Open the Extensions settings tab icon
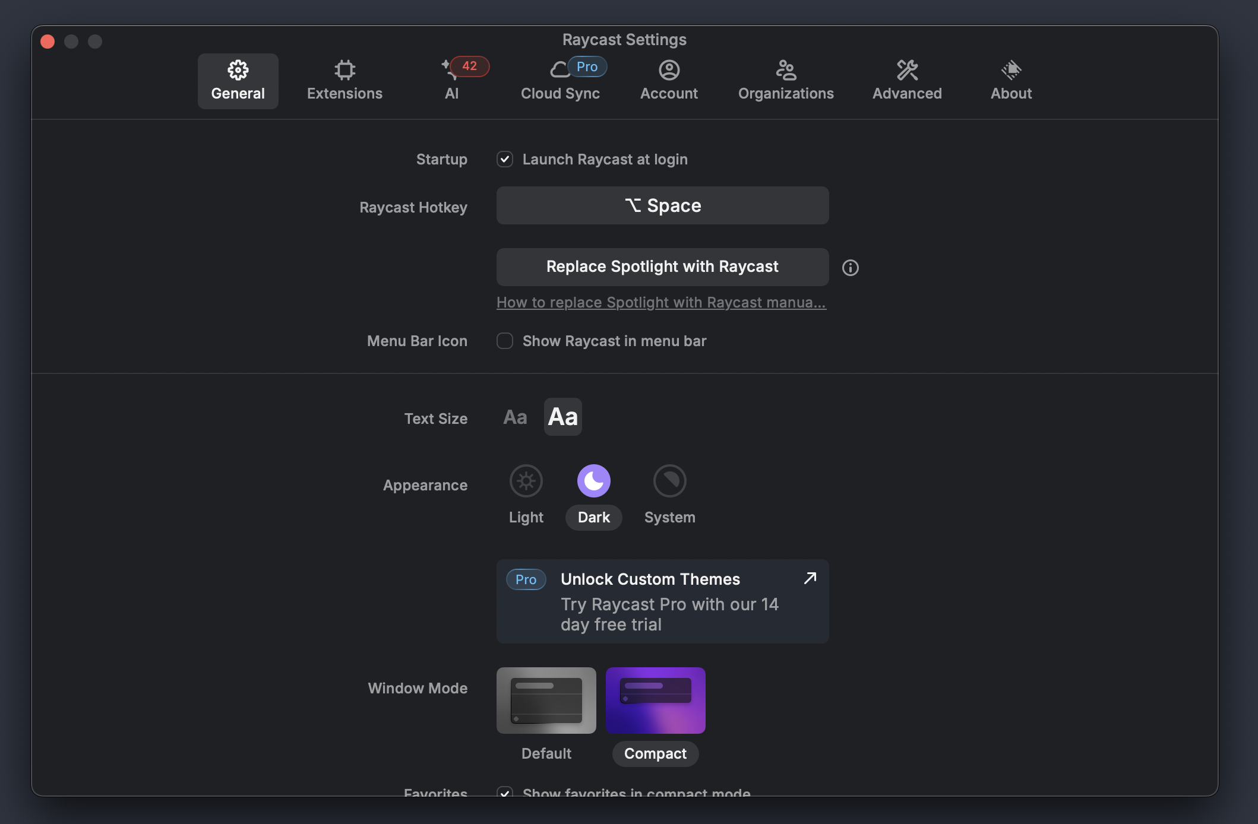The image size is (1258, 824). tap(344, 71)
